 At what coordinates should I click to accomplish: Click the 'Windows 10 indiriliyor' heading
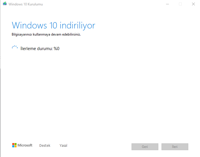tap(53, 26)
